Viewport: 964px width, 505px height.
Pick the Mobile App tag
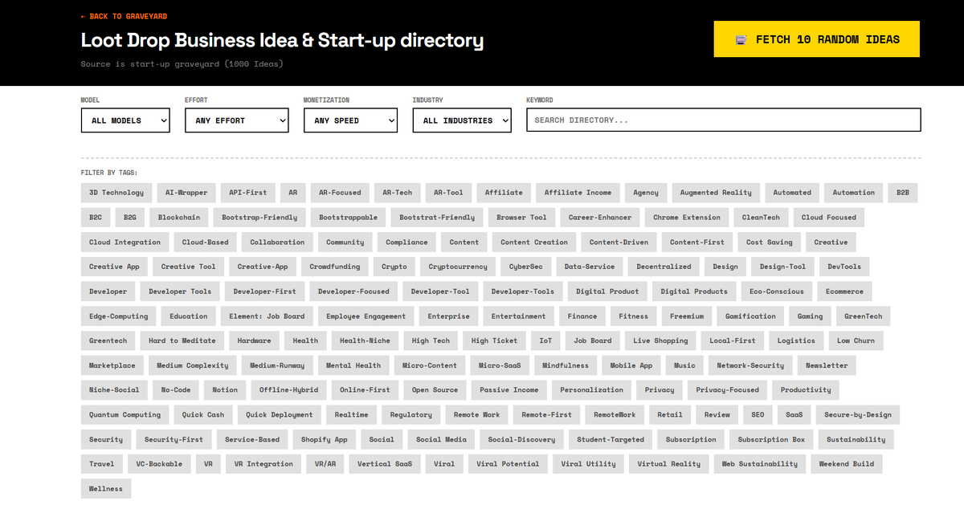click(x=631, y=365)
